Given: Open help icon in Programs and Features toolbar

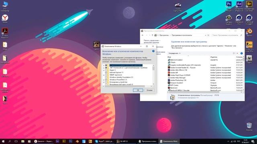Looking at the screenshot, I should click(241, 53).
